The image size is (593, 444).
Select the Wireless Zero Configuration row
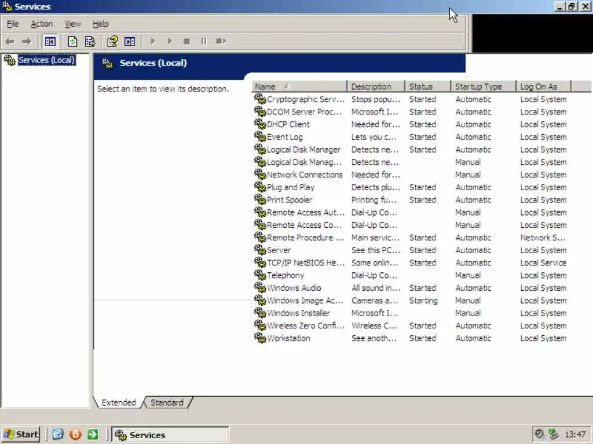[411, 325]
